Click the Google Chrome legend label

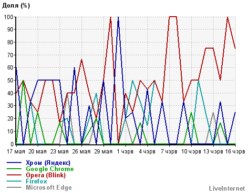pyautogui.click(x=50, y=169)
